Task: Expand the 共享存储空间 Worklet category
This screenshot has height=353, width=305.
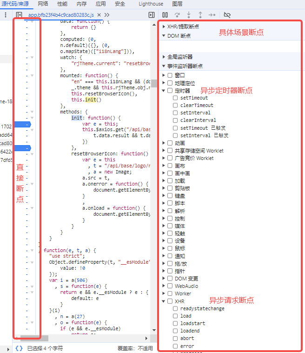Action: click(x=164, y=150)
